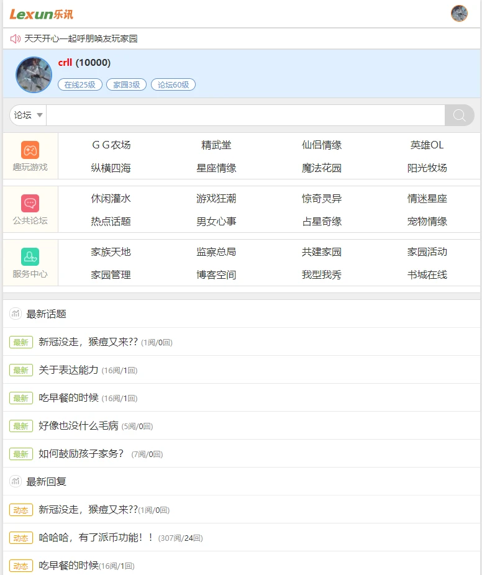Click the chart icon beside 最新话题

pyautogui.click(x=16, y=314)
